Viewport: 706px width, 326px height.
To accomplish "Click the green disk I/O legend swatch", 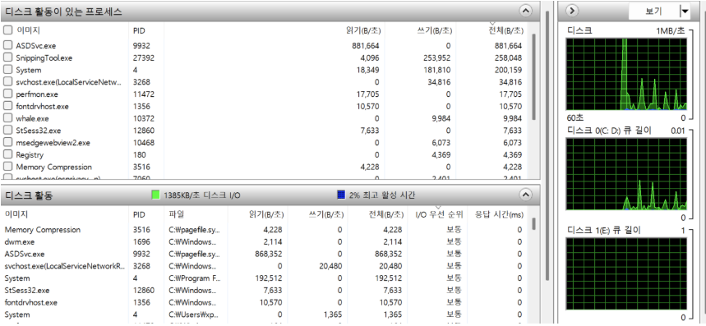I will click(156, 195).
